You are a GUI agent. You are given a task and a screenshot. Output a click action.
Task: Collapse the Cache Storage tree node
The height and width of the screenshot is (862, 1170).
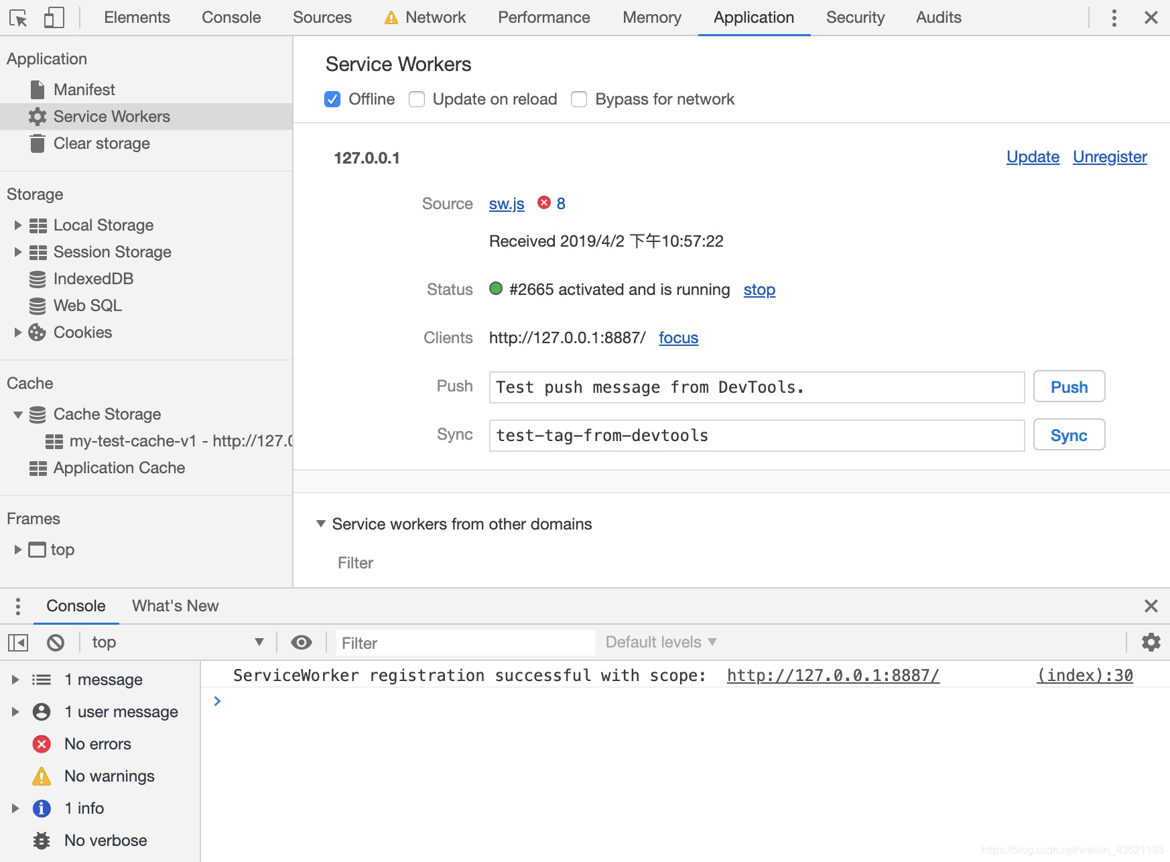(18, 414)
